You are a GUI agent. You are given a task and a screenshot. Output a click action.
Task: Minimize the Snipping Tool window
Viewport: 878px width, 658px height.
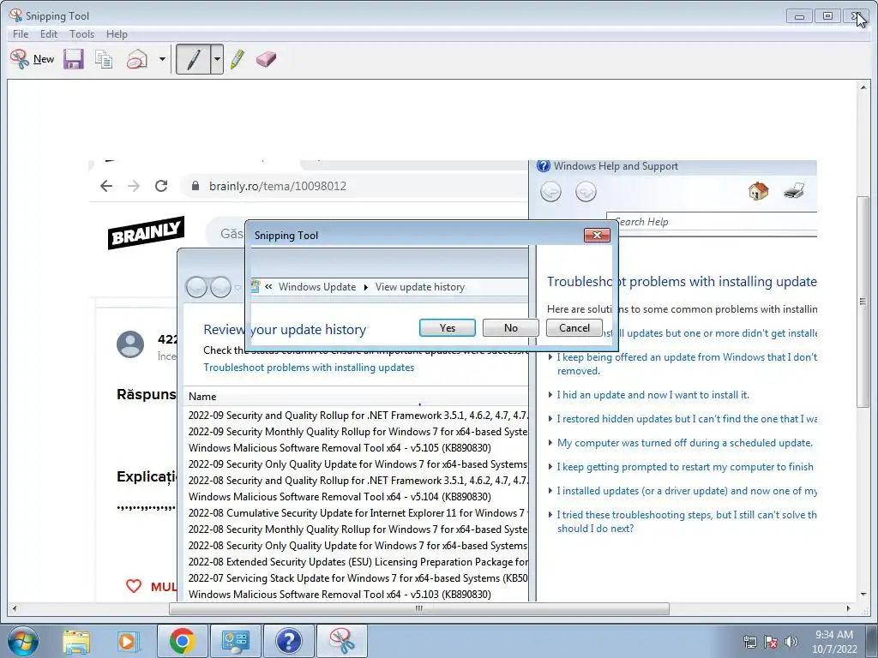pyautogui.click(x=800, y=16)
